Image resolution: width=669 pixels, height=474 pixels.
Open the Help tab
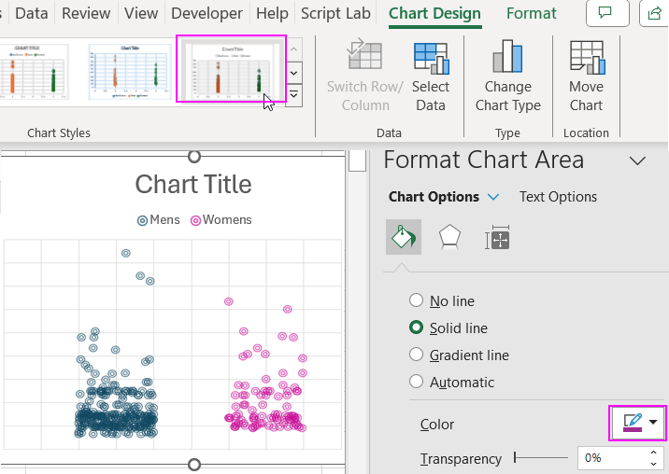[272, 13]
